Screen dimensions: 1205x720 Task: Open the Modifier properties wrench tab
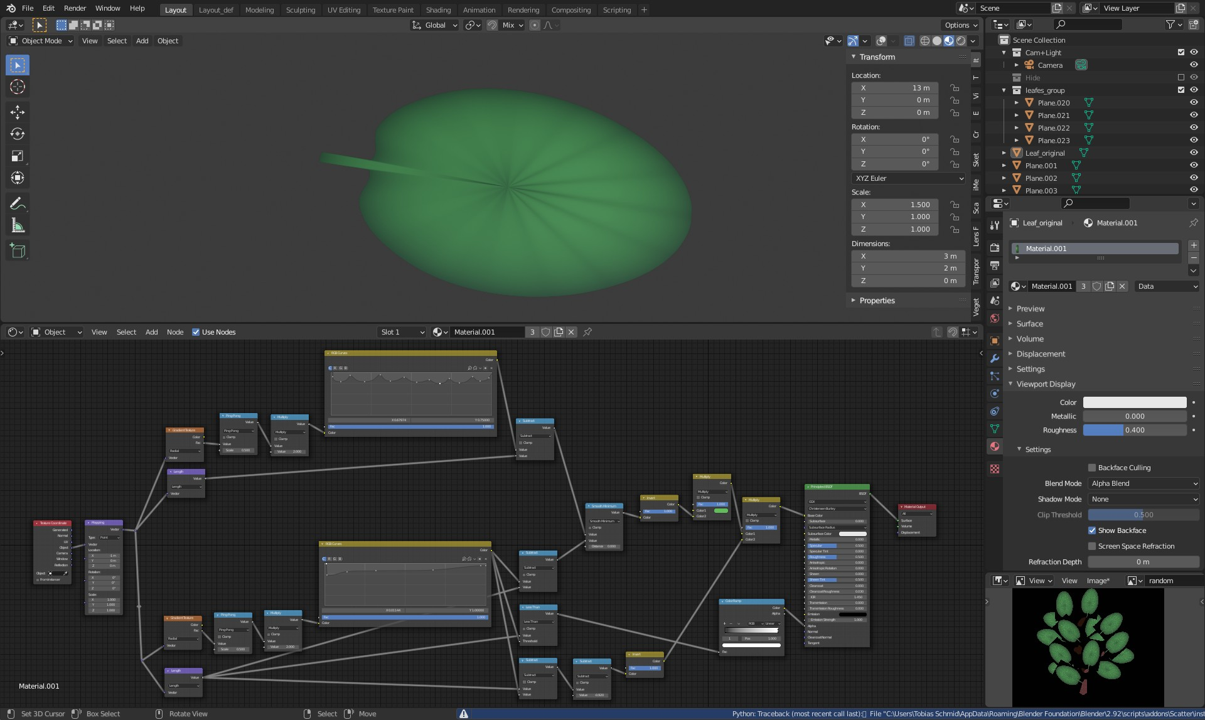coord(994,358)
